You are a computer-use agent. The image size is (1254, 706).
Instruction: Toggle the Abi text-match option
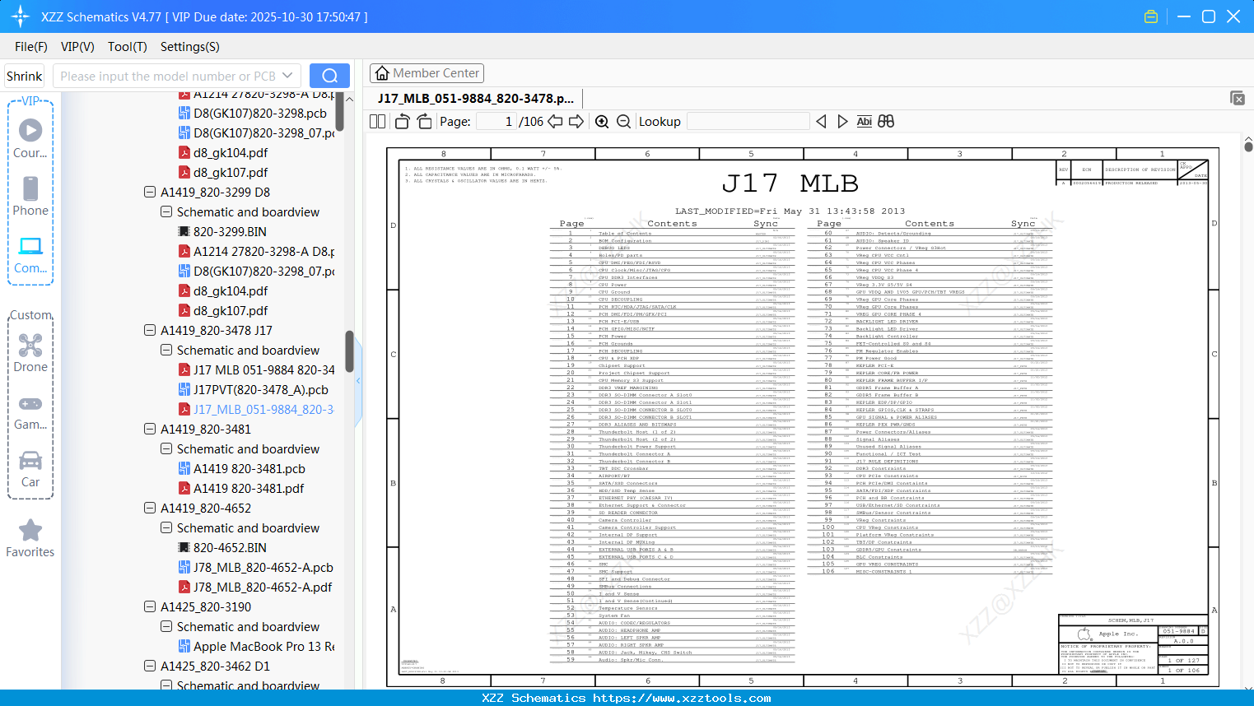click(864, 122)
